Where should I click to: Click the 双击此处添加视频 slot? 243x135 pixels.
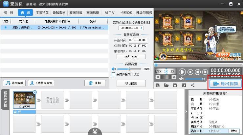point(53,100)
